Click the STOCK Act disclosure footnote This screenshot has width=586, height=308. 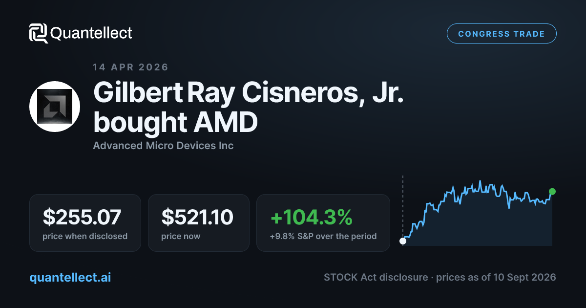pos(439,277)
